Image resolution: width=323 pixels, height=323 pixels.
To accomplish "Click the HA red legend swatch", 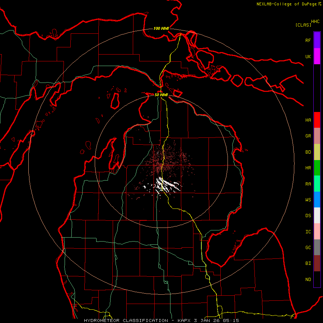I will coord(317,120).
